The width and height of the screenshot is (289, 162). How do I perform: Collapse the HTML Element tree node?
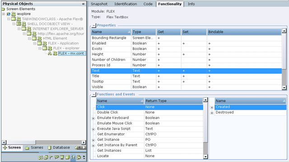[x=29, y=38]
